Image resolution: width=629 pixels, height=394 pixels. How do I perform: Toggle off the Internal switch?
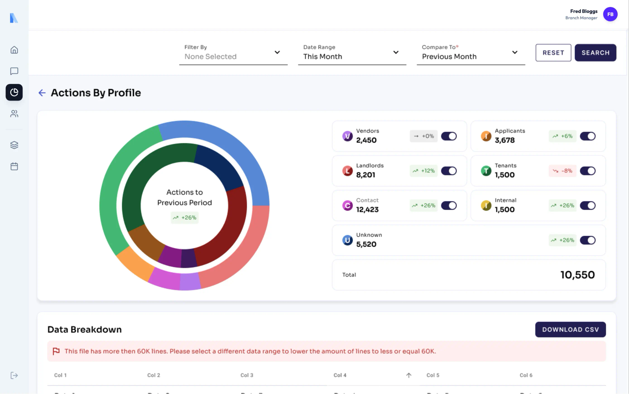(588, 205)
